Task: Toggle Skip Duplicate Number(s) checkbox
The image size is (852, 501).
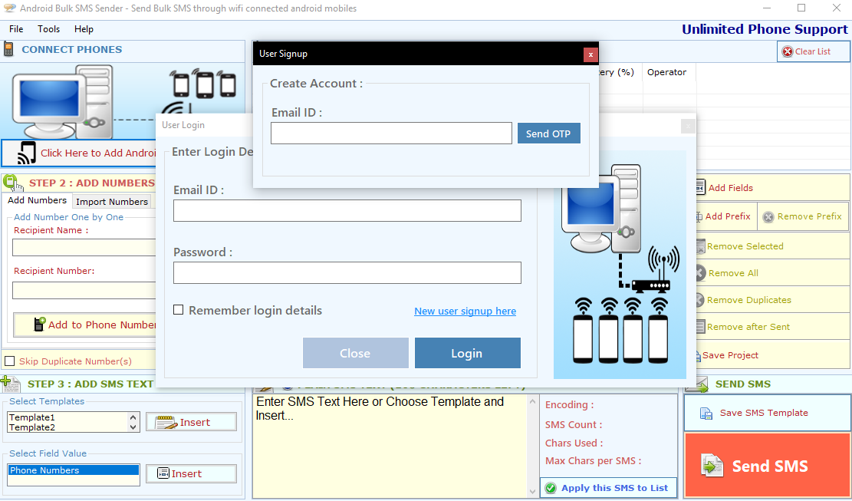Action: pos(10,361)
